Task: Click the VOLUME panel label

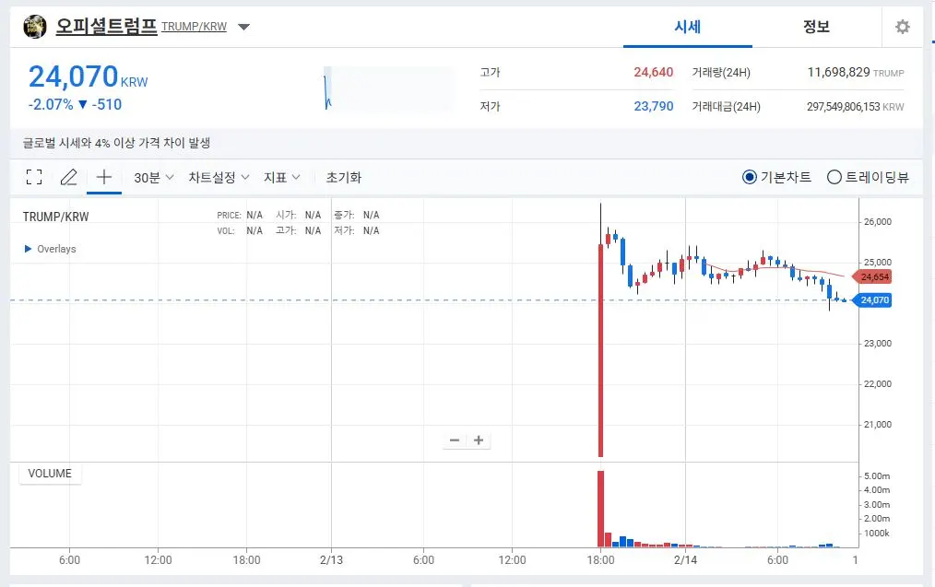Action: (50, 473)
